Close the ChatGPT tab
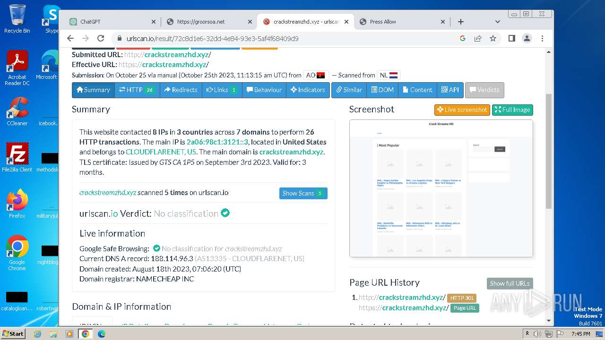 coord(154,22)
